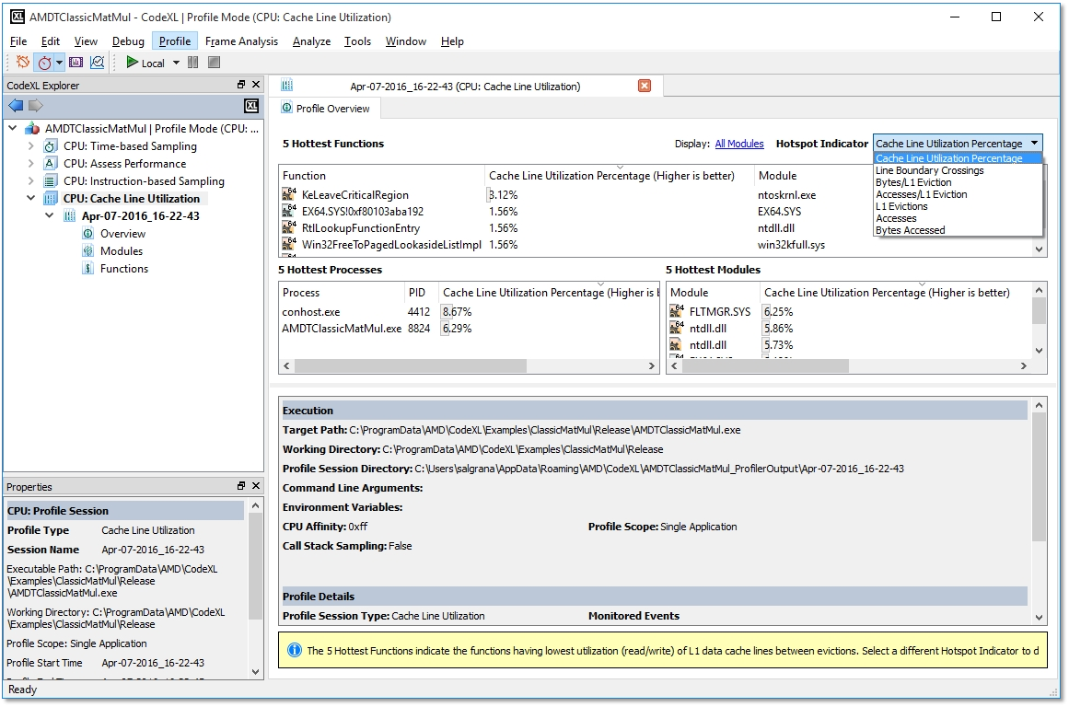Expand CPU: Time-based Sampling node
1069x707 pixels.
click(x=30, y=145)
